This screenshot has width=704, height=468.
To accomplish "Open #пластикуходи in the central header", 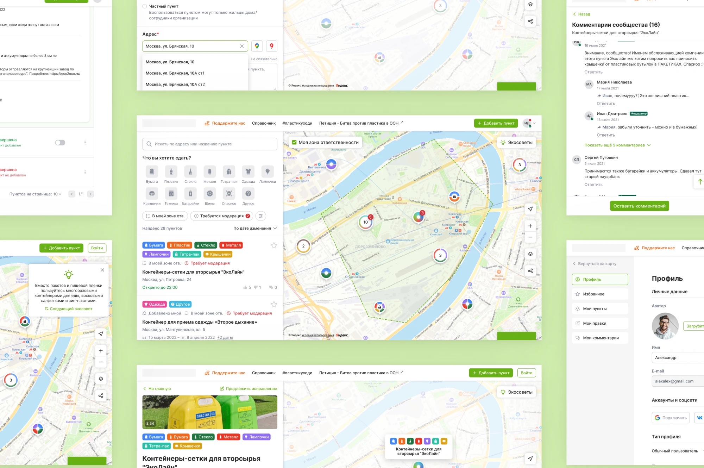I will 297,123.
